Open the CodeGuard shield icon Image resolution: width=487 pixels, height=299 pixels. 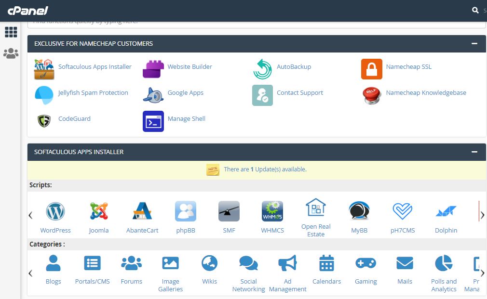pyautogui.click(x=44, y=121)
